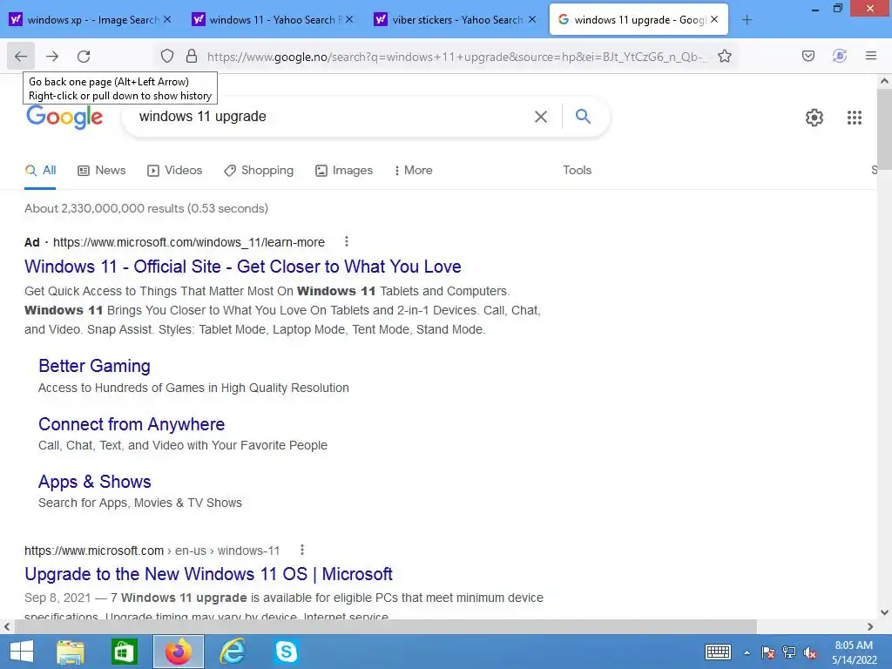Bookmark this page with the star
This screenshot has width=892, height=669.
click(x=724, y=56)
